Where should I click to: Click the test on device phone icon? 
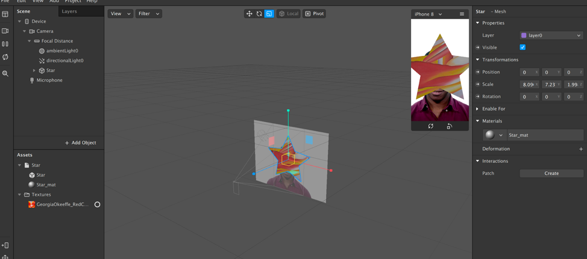(x=5, y=245)
